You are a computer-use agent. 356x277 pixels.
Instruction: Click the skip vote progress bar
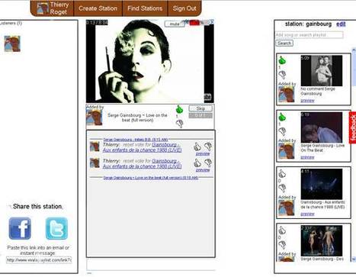[x=200, y=116]
